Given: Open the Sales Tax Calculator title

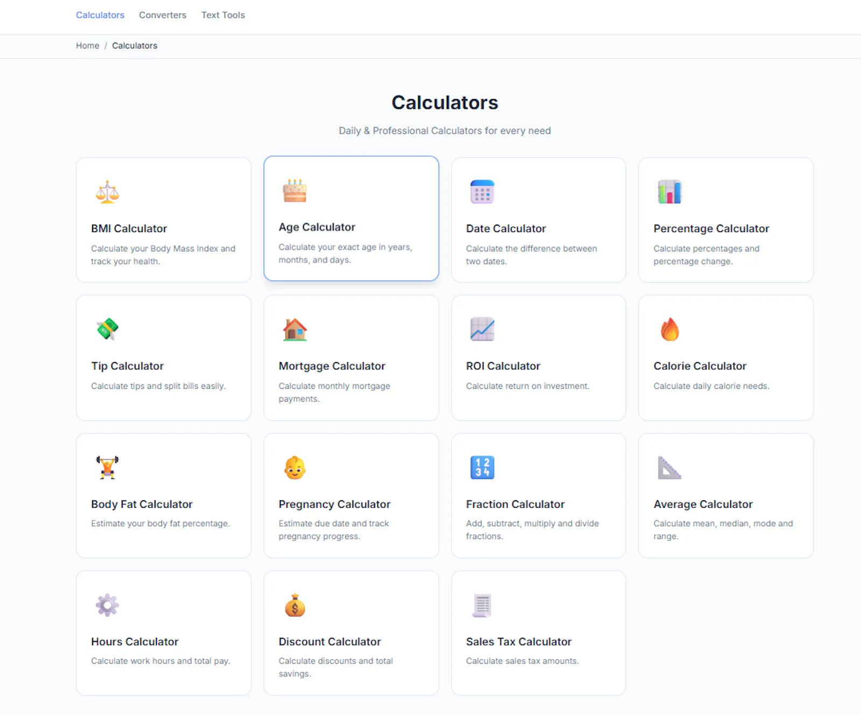Looking at the screenshot, I should 519,642.
